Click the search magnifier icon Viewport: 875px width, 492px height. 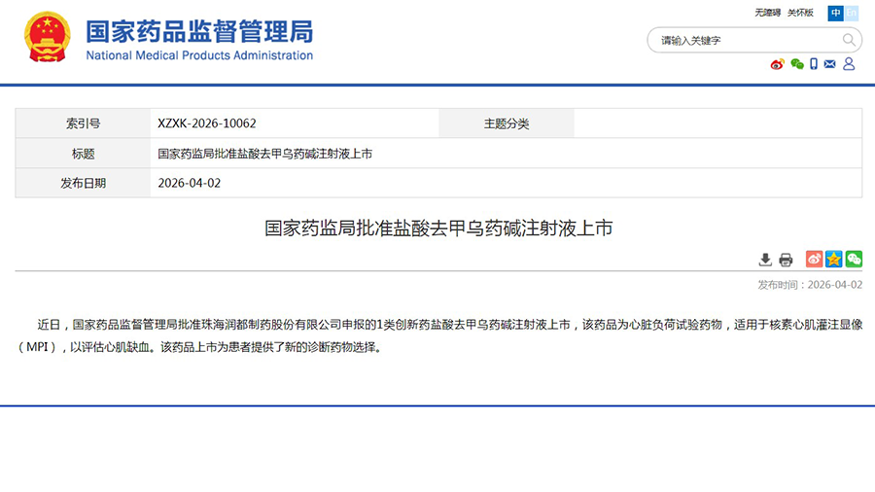pos(849,40)
